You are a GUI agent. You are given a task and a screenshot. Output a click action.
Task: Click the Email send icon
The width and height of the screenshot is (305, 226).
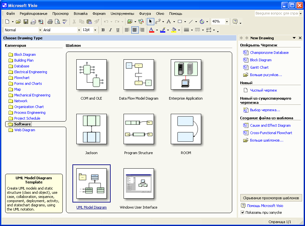click(33, 22)
